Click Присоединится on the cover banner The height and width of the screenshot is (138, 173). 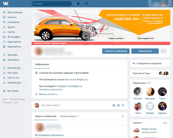click(x=145, y=39)
